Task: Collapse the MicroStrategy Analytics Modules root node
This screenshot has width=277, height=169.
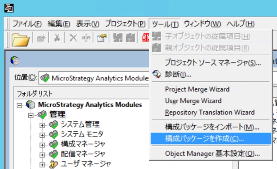Action: coord(19,106)
